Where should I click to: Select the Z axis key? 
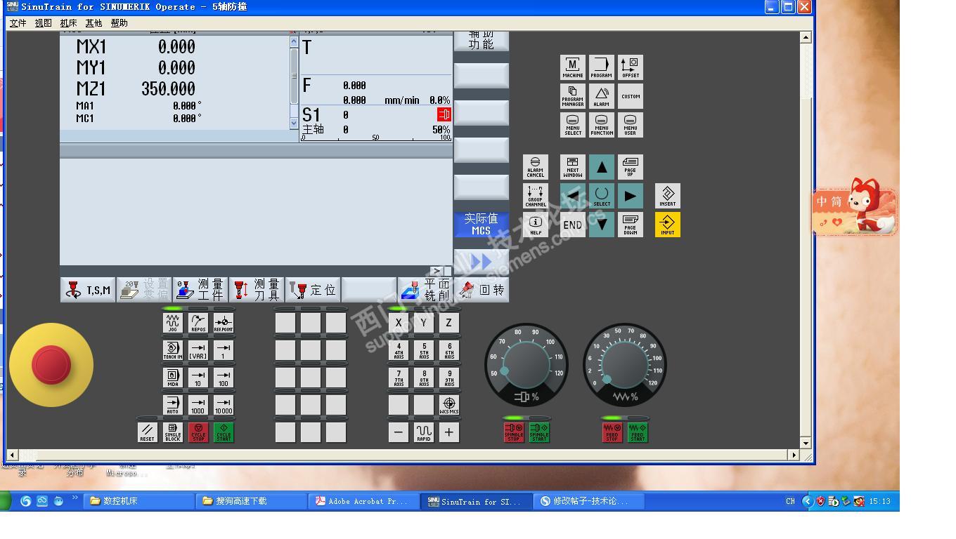tap(449, 323)
